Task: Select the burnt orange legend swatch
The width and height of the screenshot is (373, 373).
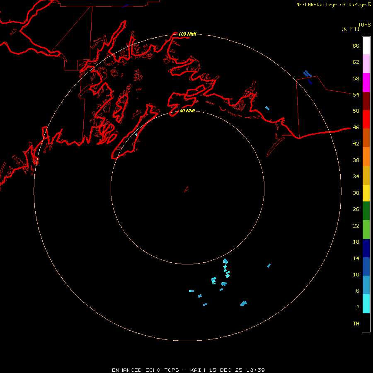Action: 366,138
